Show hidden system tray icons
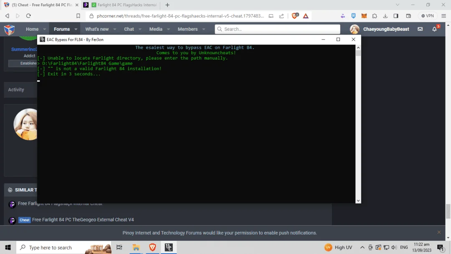Viewport: 451px width, 254px height. [362, 247]
